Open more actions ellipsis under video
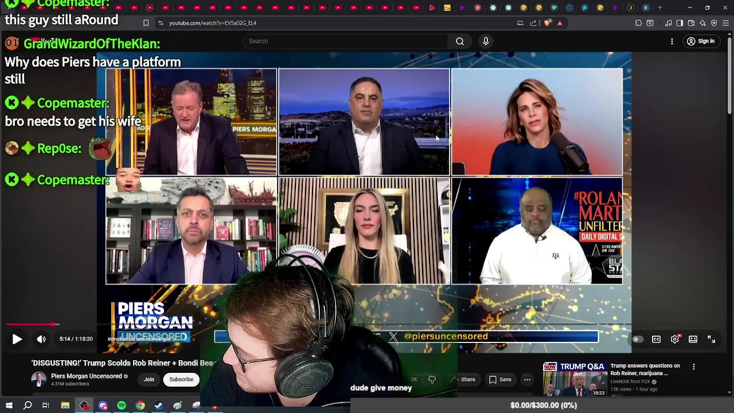This screenshot has height=413, width=734. (527, 380)
